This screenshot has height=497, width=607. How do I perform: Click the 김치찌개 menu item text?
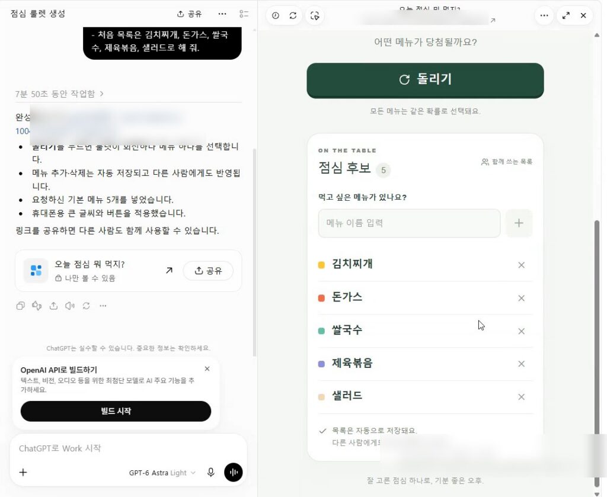tap(352, 264)
